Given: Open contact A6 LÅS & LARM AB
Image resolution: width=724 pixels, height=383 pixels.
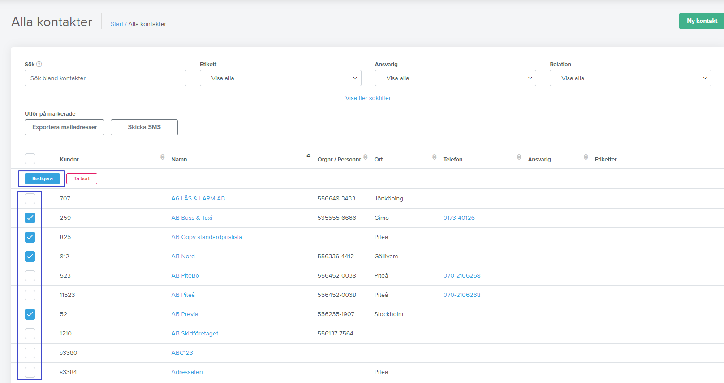Looking at the screenshot, I should coord(198,199).
